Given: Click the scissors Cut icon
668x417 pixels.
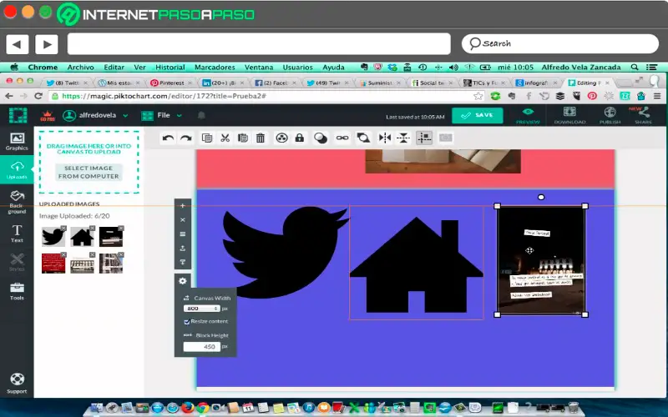Looking at the screenshot, I should [225, 138].
